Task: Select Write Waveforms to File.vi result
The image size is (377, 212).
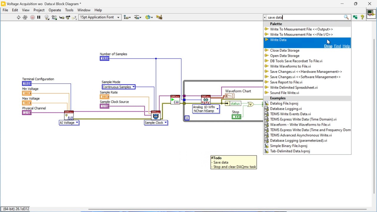Action: click(307, 66)
